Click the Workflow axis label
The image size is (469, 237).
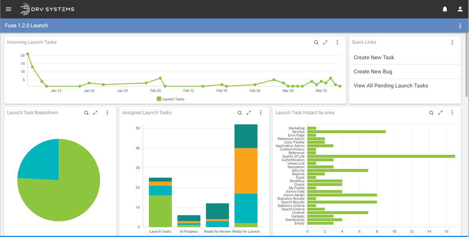coord(297,181)
